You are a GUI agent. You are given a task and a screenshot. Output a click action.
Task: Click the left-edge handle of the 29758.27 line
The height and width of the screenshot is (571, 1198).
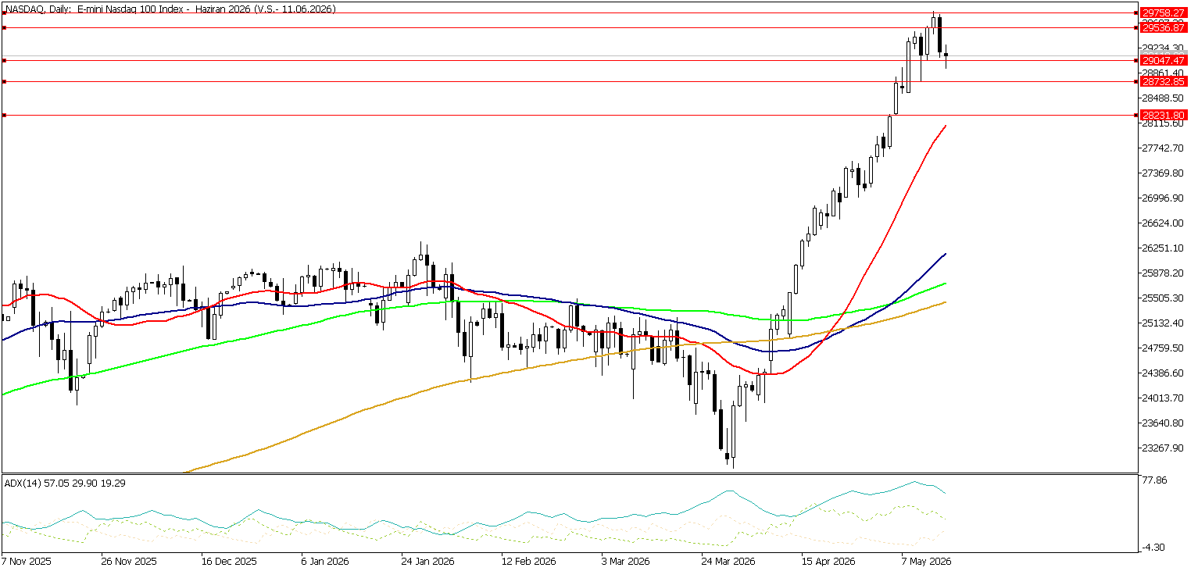(x=4, y=13)
